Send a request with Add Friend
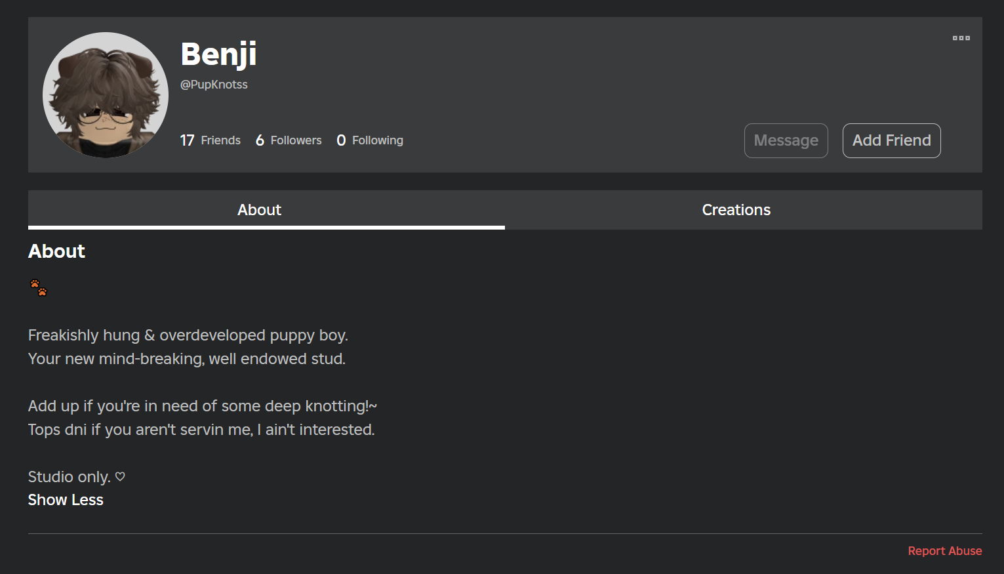The height and width of the screenshot is (574, 1004). 891,140
